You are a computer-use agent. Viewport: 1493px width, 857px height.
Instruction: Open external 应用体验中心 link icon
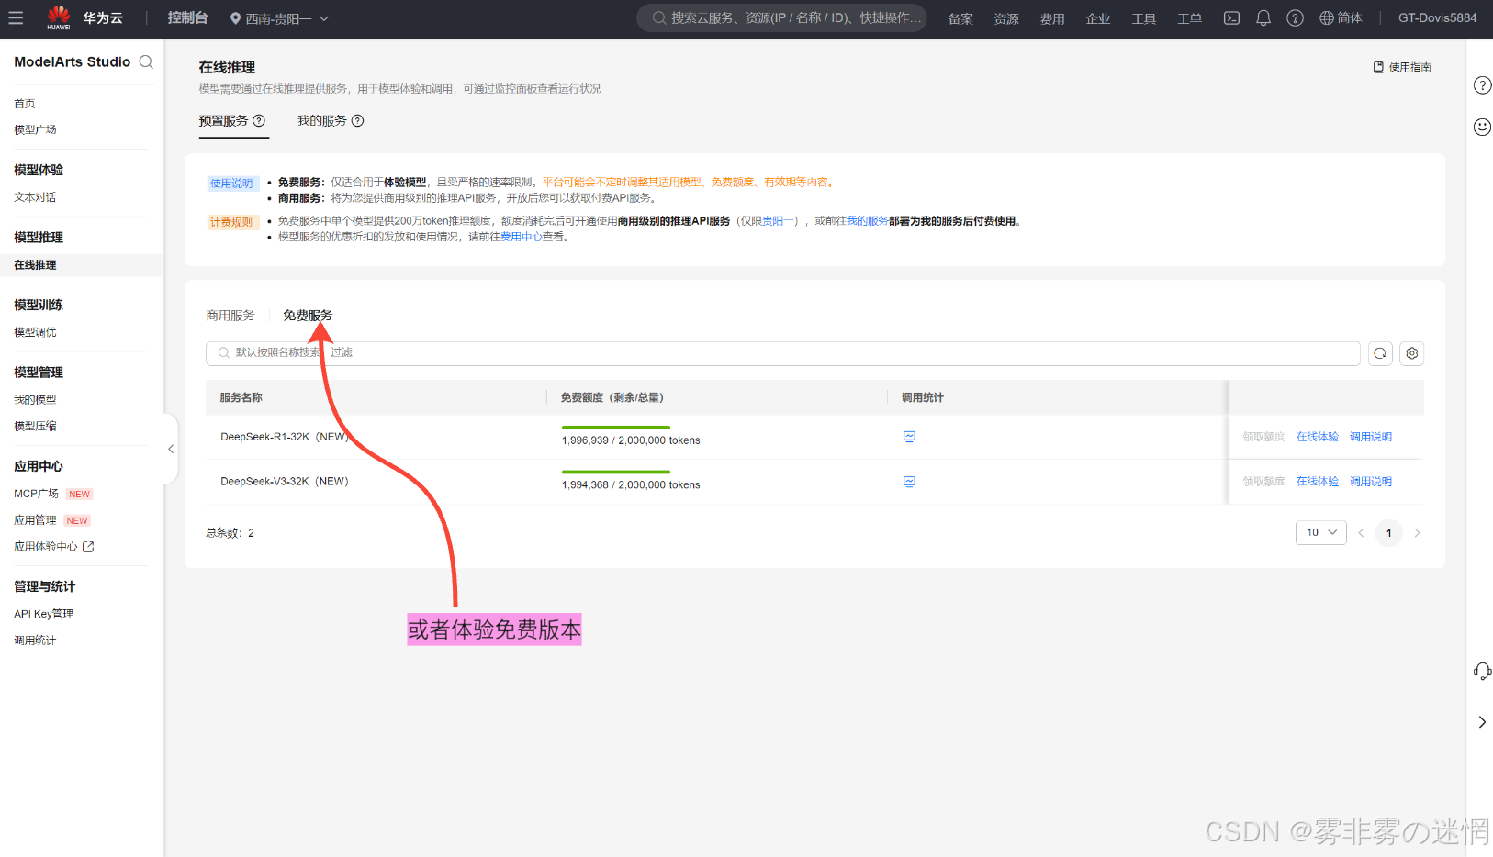click(88, 547)
